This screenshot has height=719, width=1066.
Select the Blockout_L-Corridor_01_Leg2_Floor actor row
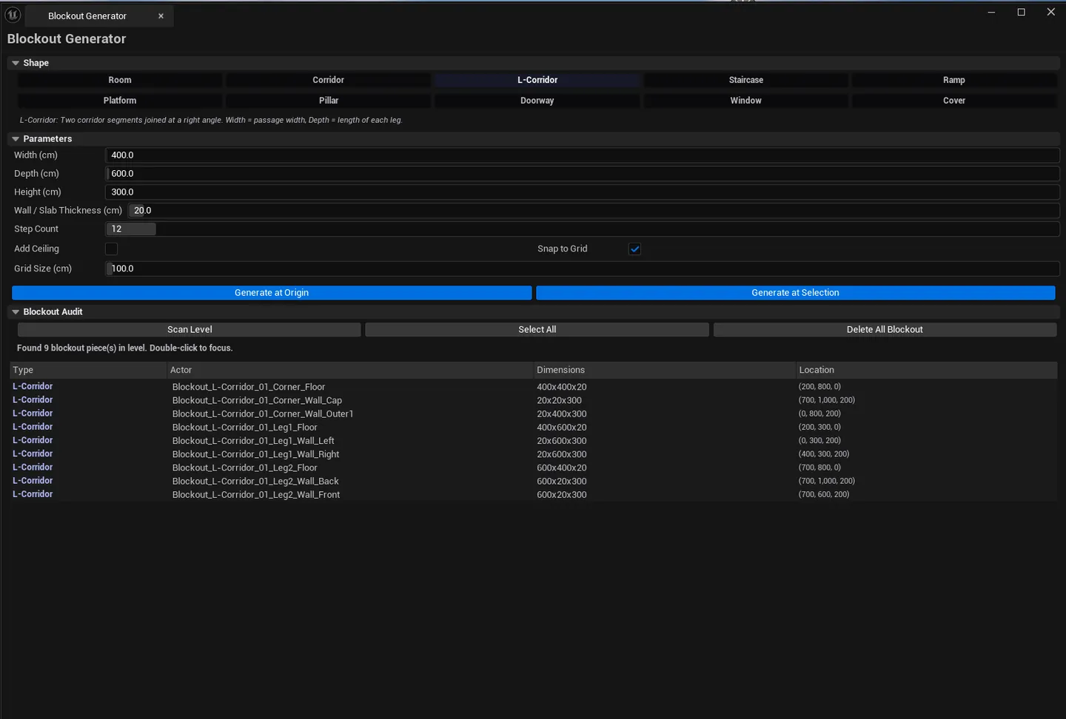pos(533,467)
